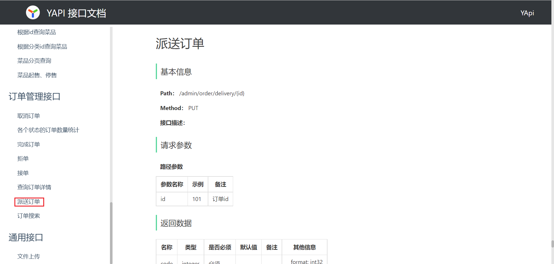Click 拒单 in the sidebar
Screen dimensions: 554x264
[23, 159]
